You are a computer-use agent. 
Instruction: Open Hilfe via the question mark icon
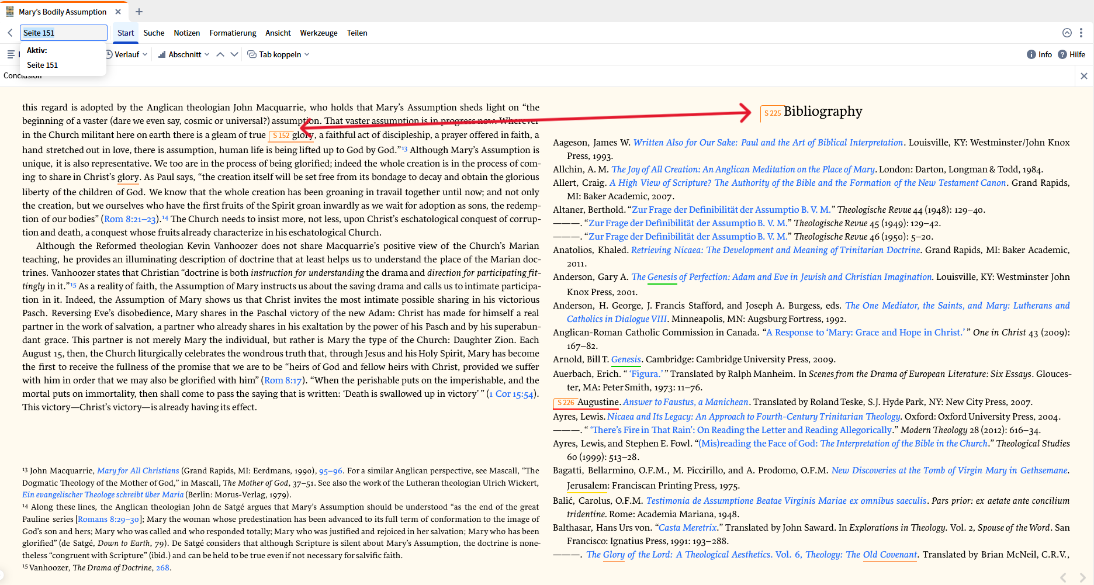(1062, 54)
